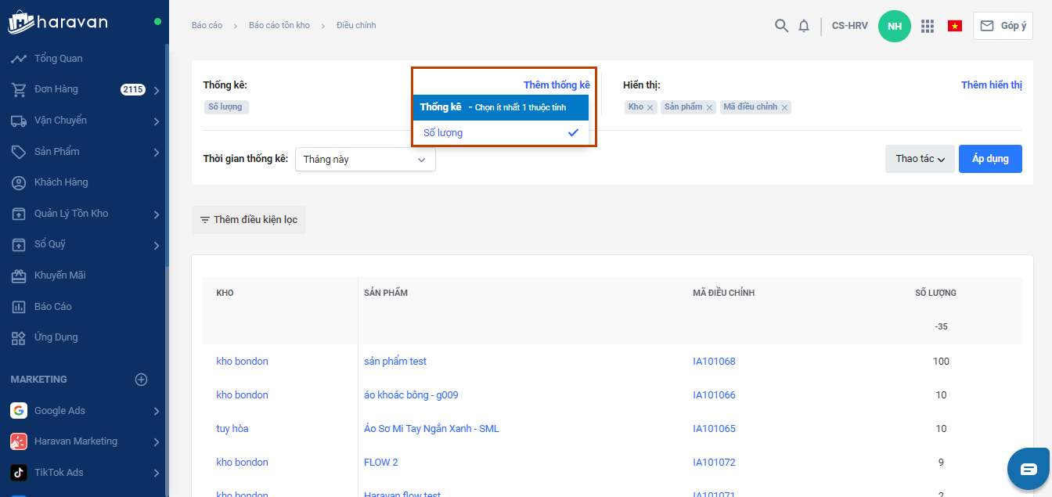
Task: Click the Haravan logo
Action: click(59, 22)
